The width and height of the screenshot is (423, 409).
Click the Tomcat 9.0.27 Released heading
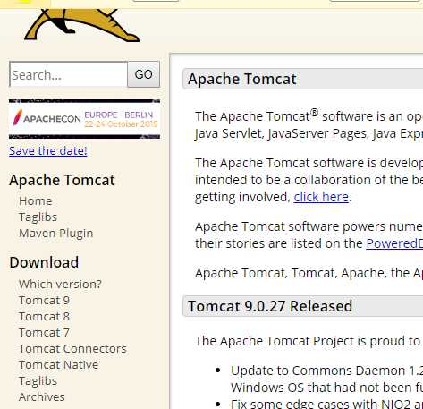pyautogui.click(x=270, y=306)
